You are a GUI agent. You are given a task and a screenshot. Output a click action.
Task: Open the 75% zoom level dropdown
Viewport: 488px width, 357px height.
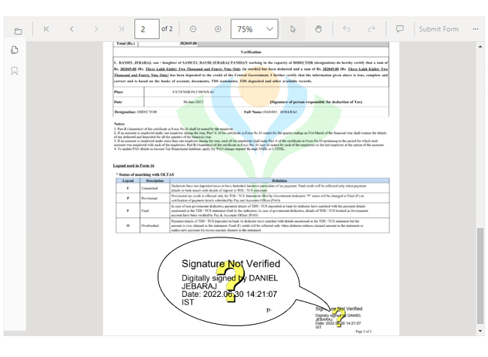(255, 29)
